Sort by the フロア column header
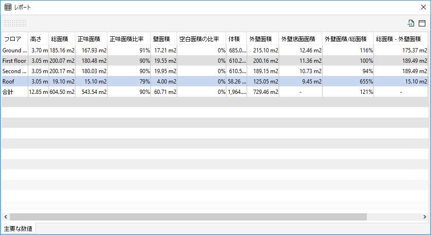431x235 pixels. point(15,39)
